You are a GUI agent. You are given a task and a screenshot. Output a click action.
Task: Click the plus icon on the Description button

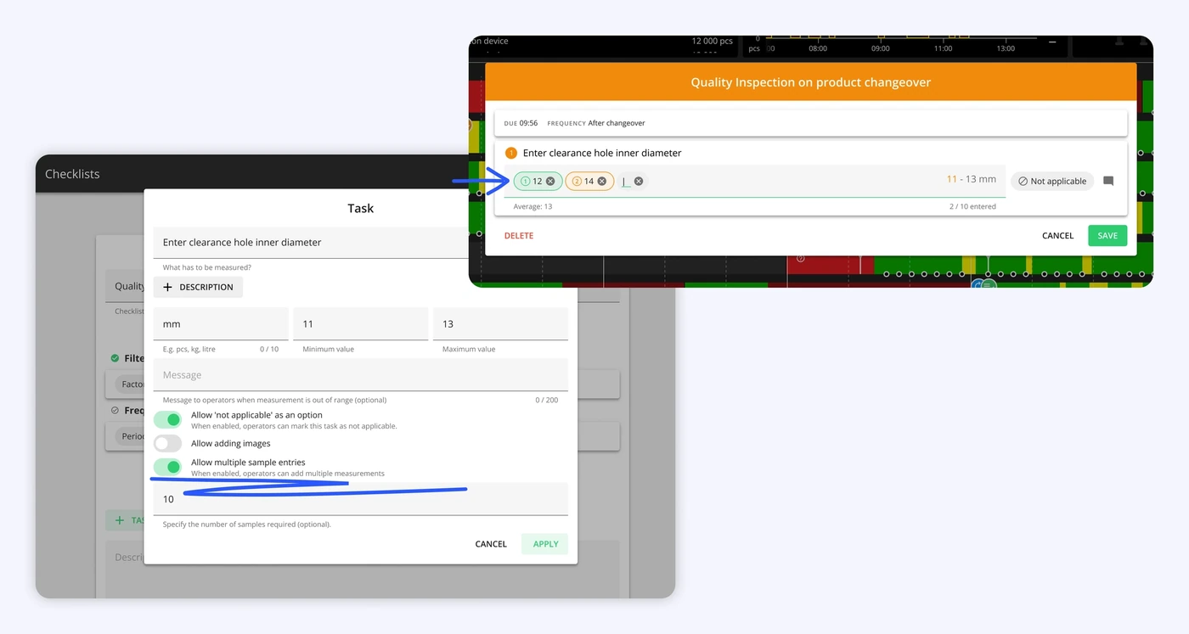[x=167, y=287]
